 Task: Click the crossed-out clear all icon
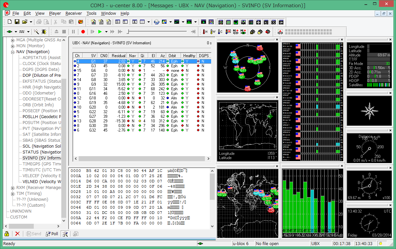point(80,22)
